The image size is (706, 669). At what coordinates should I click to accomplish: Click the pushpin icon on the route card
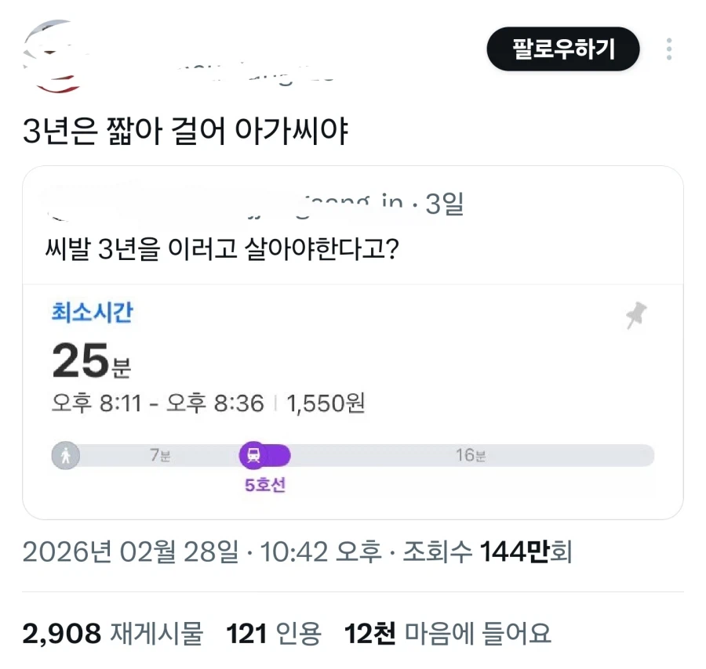pyautogui.click(x=637, y=313)
